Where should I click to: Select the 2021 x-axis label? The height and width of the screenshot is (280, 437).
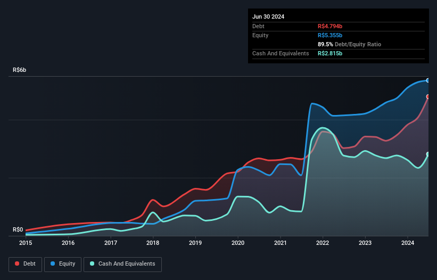(281, 243)
